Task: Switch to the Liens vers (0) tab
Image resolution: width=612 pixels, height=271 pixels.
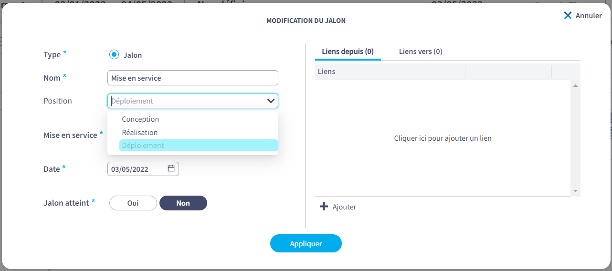Action: 421,52
